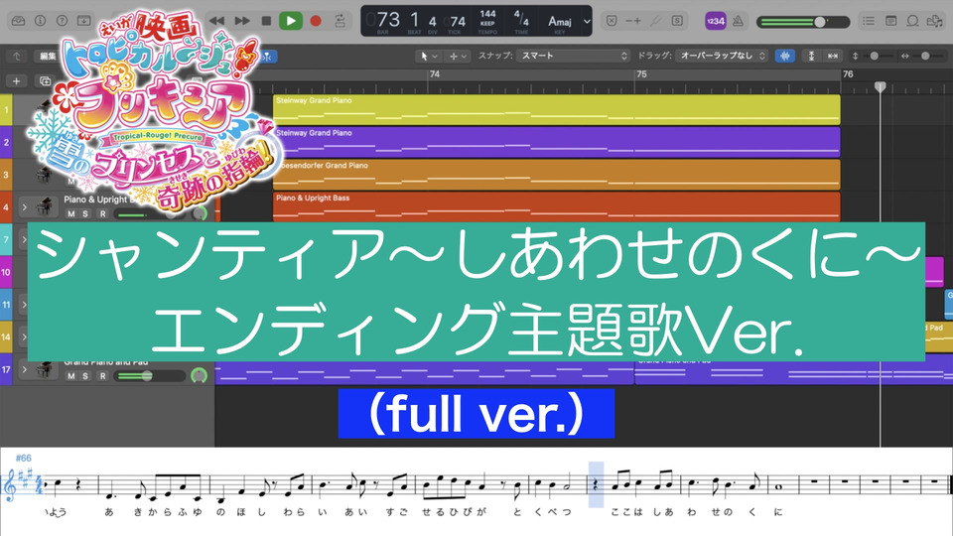Click the Tuner icon
Screen dimensions: 953x536
tap(655, 21)
